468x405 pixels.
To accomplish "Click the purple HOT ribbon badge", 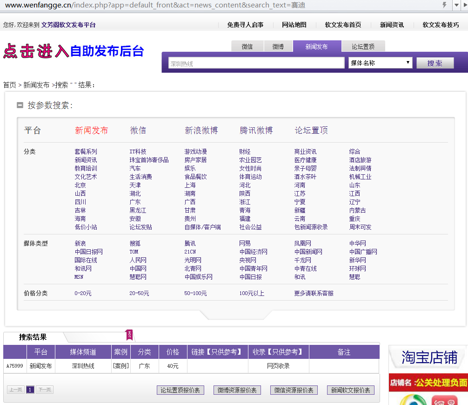I will [x=129, y=335].
